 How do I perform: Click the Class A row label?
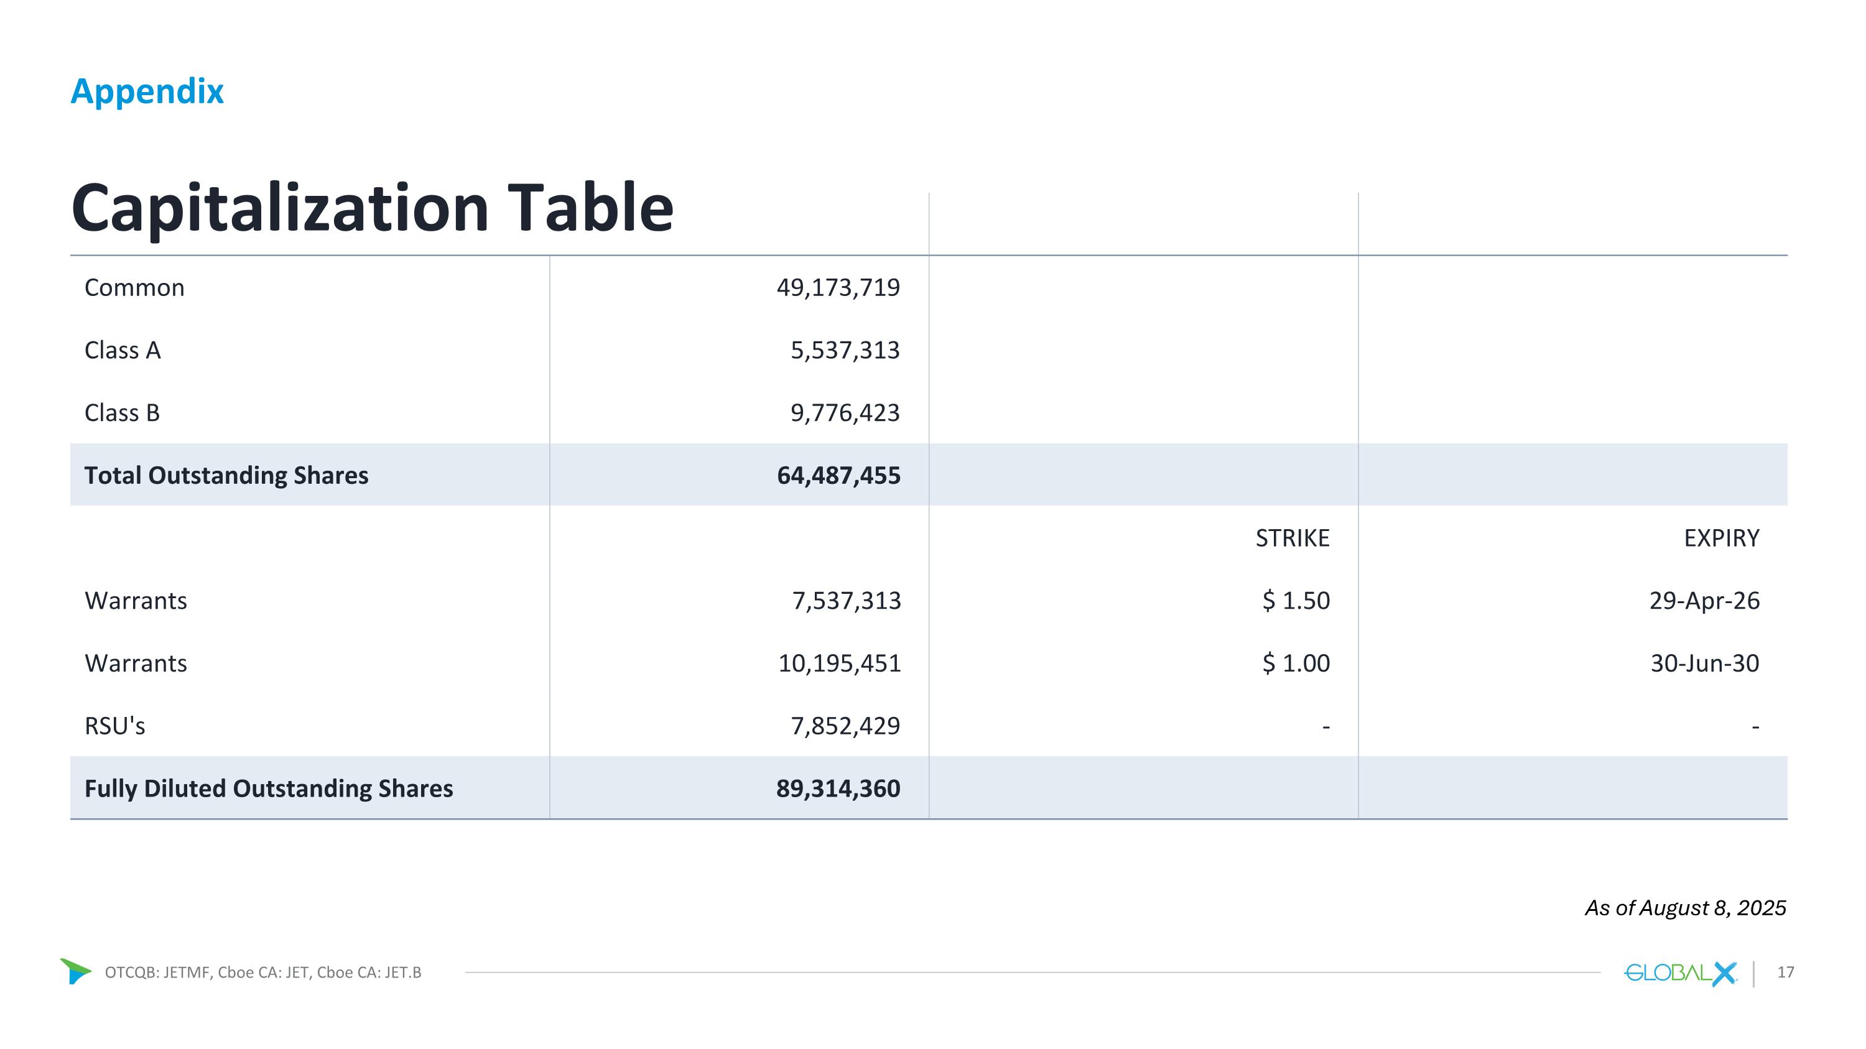pyautogui.click(x=123, y=350)
